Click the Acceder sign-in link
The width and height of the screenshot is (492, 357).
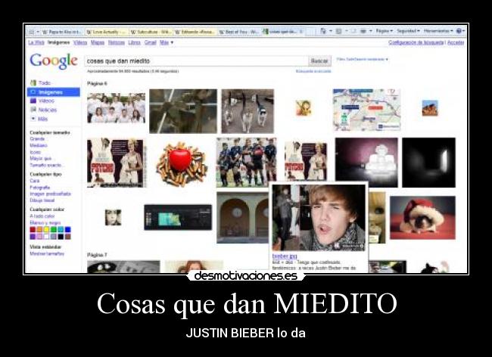455,42
